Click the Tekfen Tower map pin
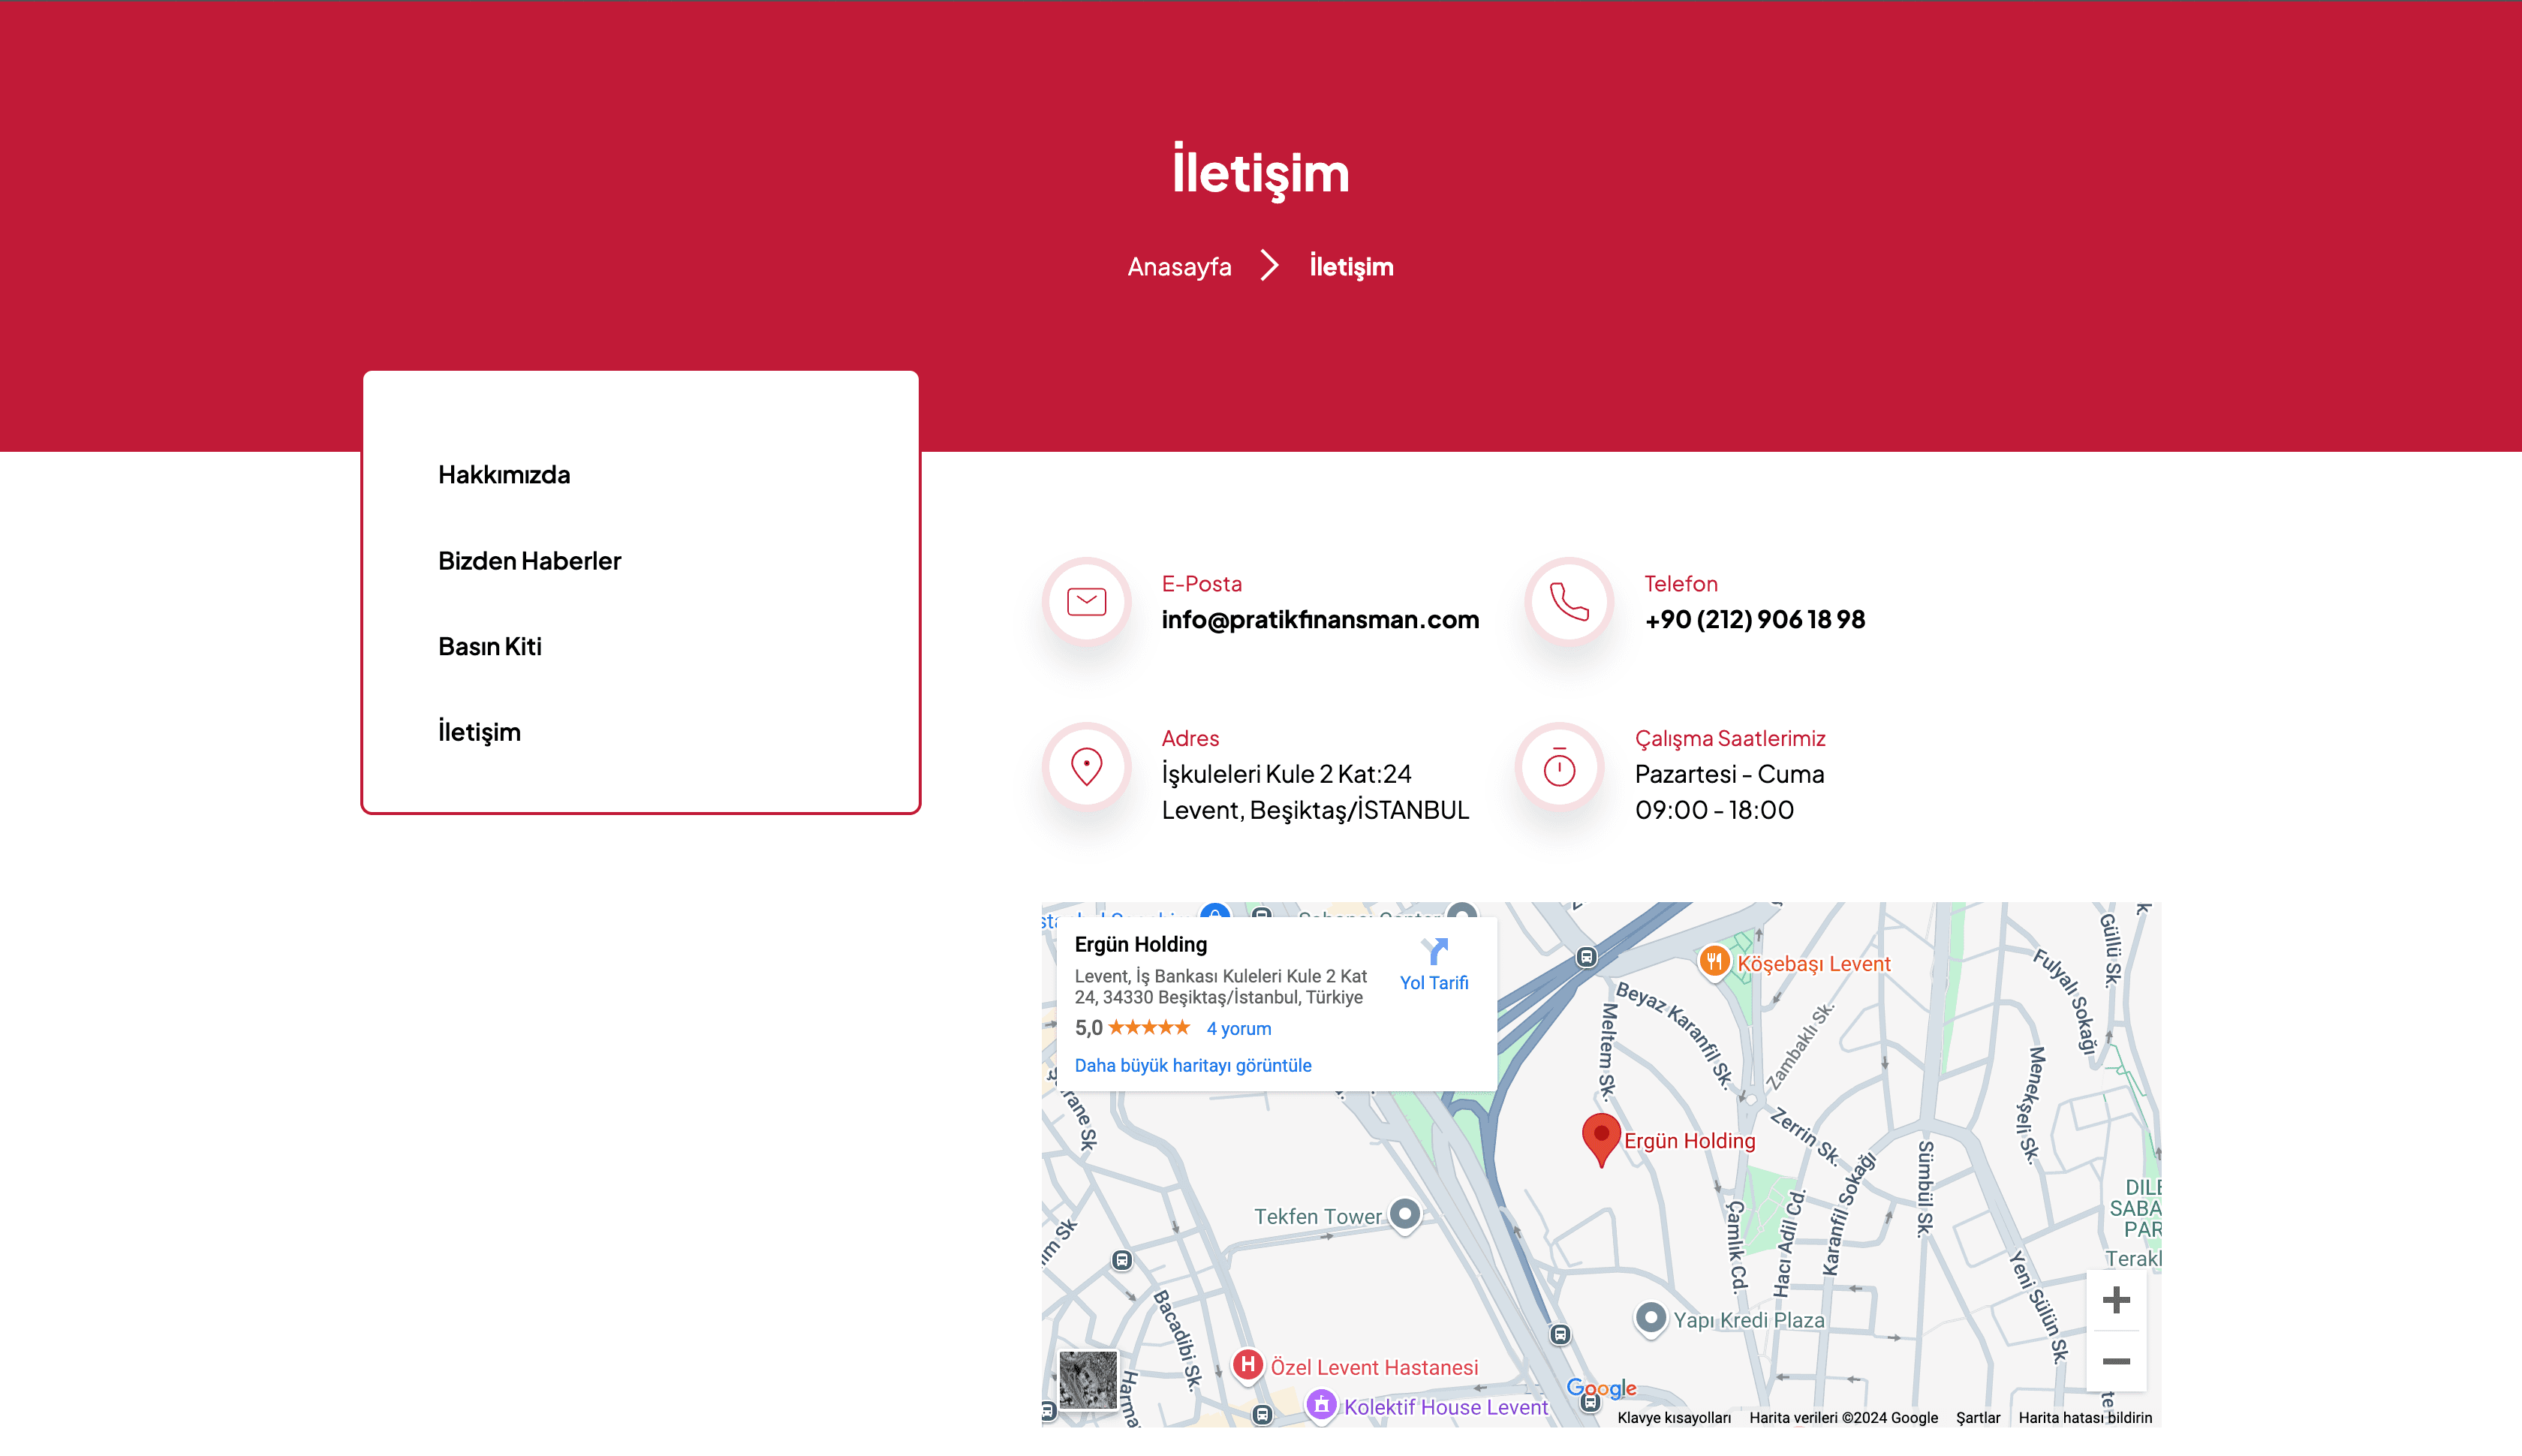 click(x=1405, y=1214)
